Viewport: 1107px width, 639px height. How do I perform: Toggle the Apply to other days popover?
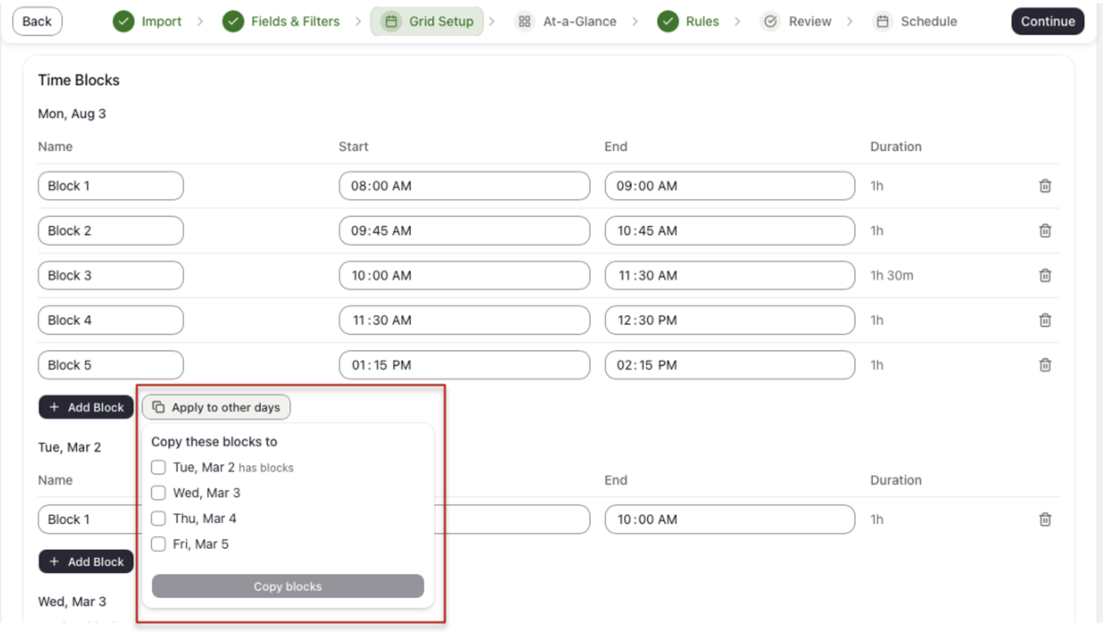click(x=216, y=407)
